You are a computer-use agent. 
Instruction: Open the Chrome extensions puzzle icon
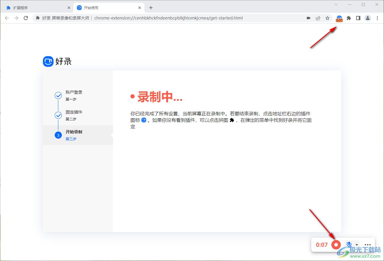(x=349, y=18)
